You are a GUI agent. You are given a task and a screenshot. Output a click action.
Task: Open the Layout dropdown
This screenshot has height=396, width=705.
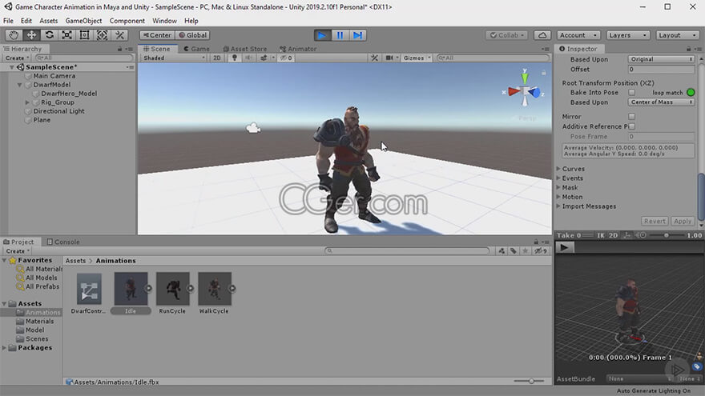677,35
